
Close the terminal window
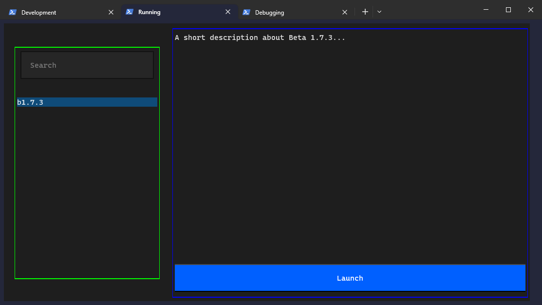click(531, 10)
